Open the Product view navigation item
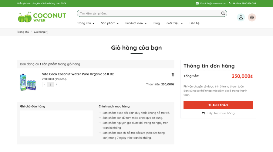Image resolution: width=273 pixels, height=152 pixels. (134, 23)
